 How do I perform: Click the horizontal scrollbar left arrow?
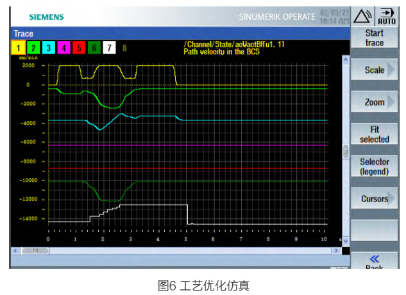16,251
